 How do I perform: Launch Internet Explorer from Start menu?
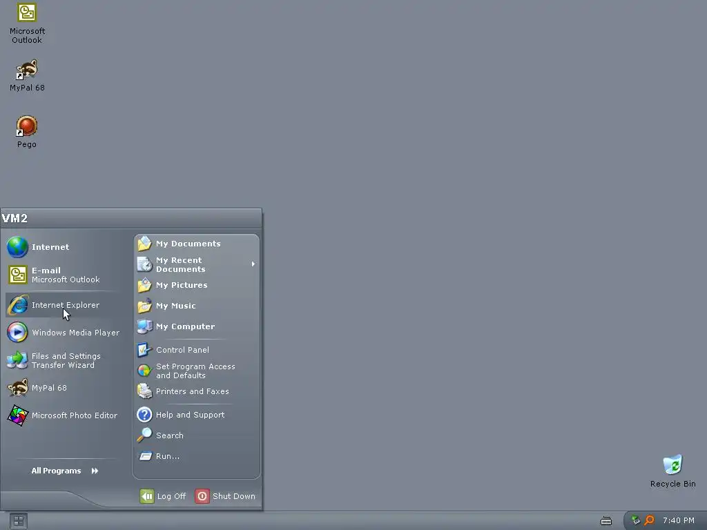(63, 305)
